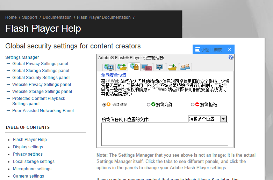
Task: Click the 始终信任以下位置的文件 label
Action: click(x=125, y=119)
